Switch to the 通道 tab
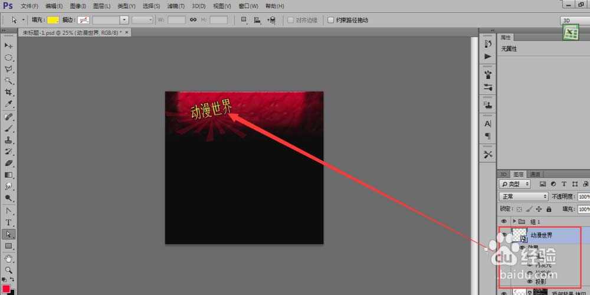 535,174
